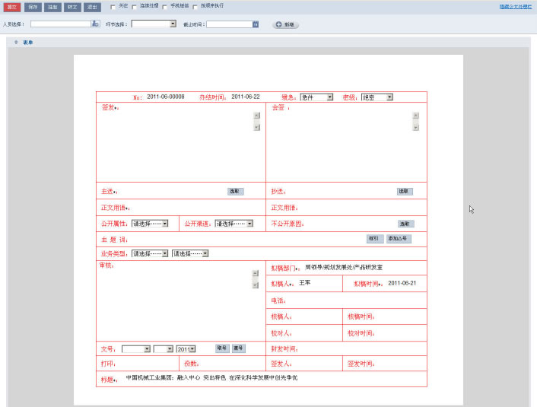Viewport: 537px width, 407px height.
Task: Click the 隐藏公文处理栏 link
Action: coord(515,6)
